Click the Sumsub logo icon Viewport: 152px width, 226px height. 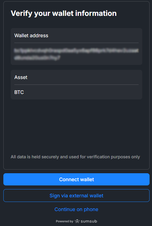coord(77,221)
